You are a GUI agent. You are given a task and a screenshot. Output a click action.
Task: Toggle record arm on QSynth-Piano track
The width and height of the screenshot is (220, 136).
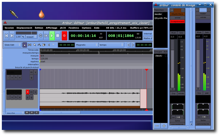(x=28, y=92)
